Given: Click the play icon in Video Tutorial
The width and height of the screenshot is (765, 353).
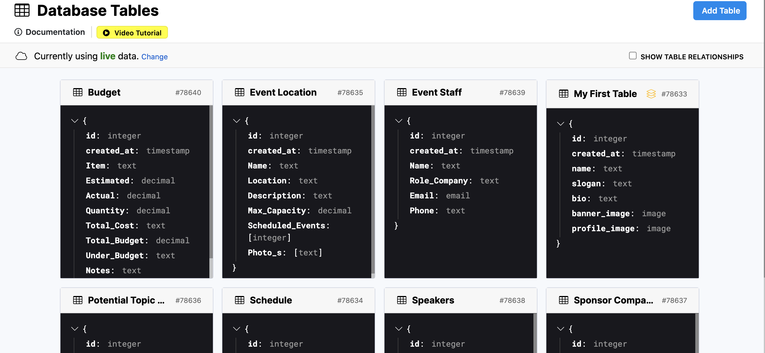Looking at the screenshot, I should pos(106,33).
